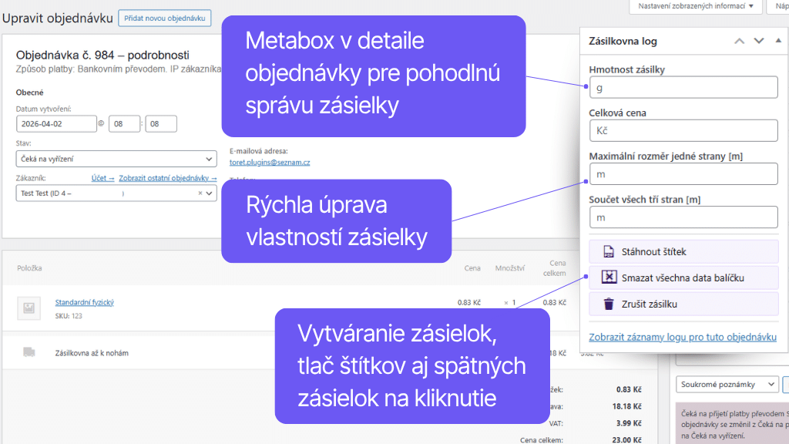Click the 3.99 Kč VAT value
The image size is (789, 444).
pyautogui.click(x=629, y=423)
